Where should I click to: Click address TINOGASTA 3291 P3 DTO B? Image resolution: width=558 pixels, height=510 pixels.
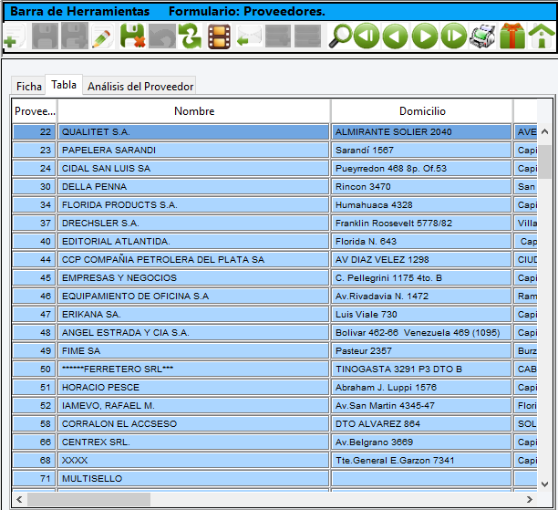[x=421, y=369]
